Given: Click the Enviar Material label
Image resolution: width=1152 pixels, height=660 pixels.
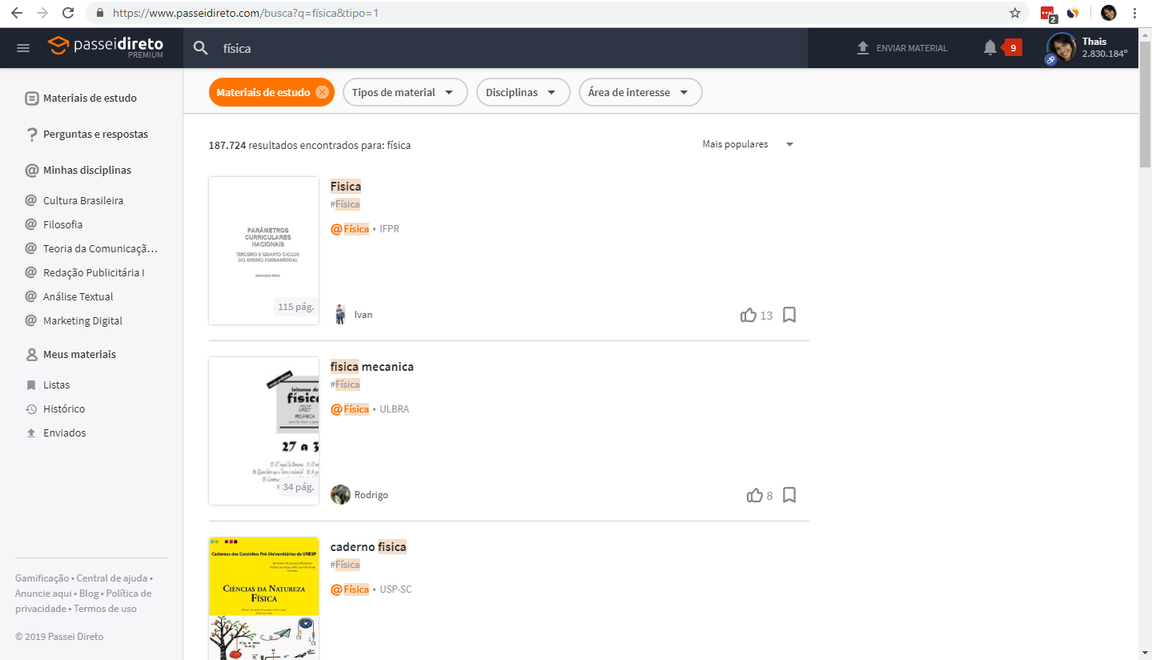Looking at the screenshot, I should coord(912,48).
